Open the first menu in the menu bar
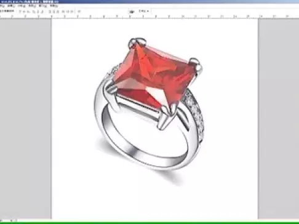 2,6
